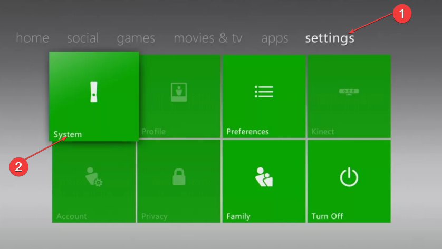Open the System label
This screenshot has width=442, height=249.
(x=68, y=134)
